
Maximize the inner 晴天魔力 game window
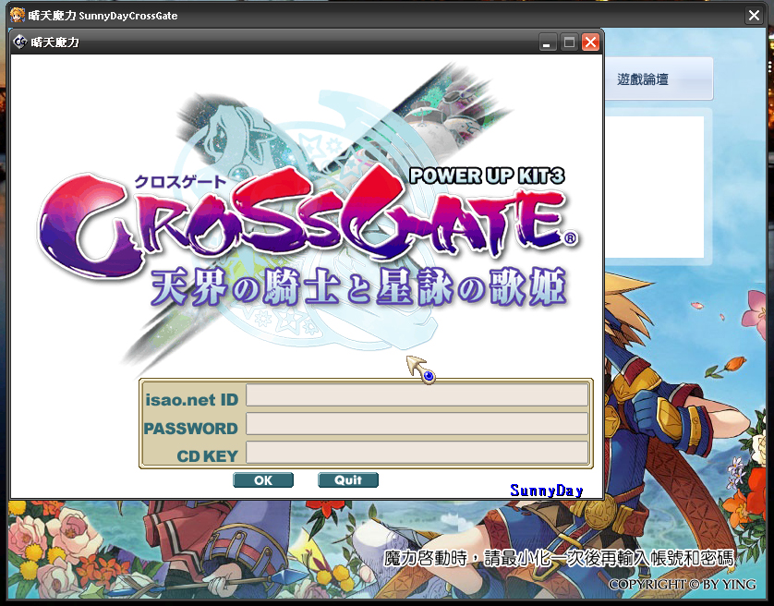569,42
